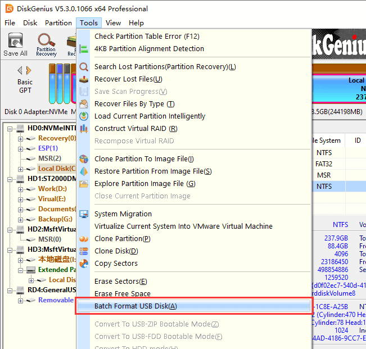Click the System Migration icon
This screenshot has height=349, width=366.
(x=84, y=214)
